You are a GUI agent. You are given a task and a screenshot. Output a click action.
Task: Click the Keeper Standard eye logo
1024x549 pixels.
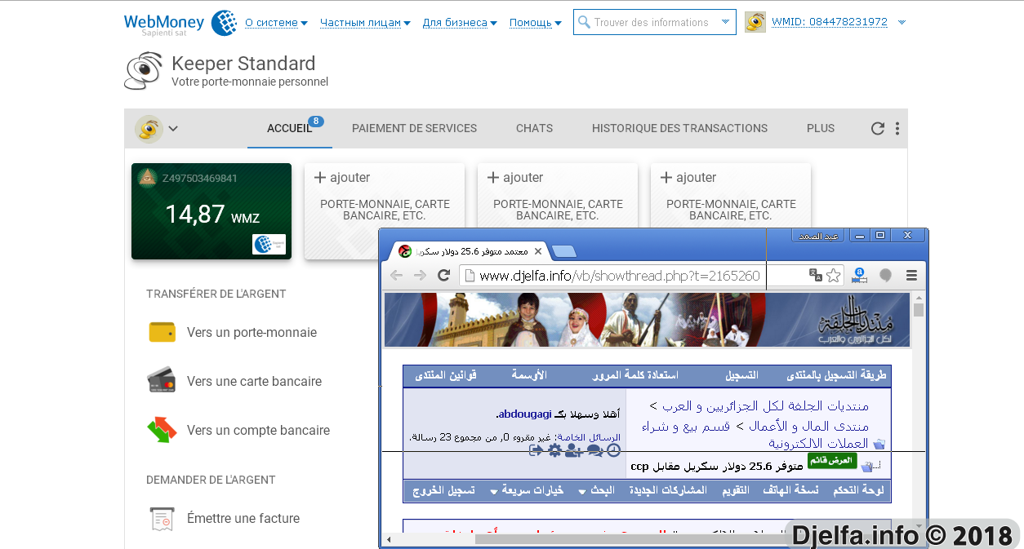144,71
